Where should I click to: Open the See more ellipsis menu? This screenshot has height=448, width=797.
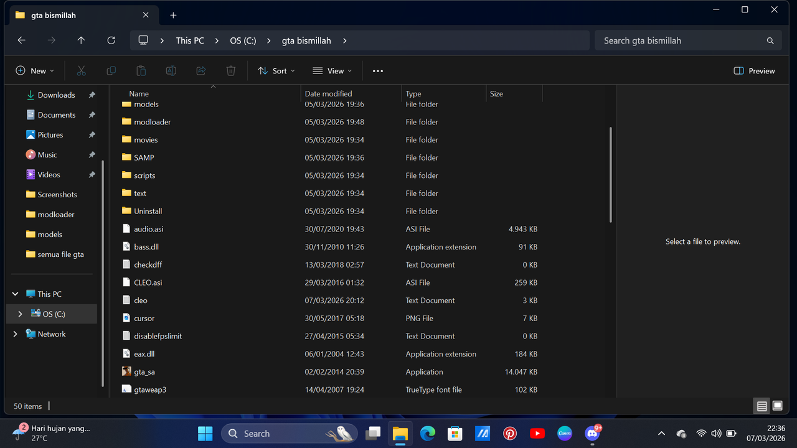(x=378, y=71)
